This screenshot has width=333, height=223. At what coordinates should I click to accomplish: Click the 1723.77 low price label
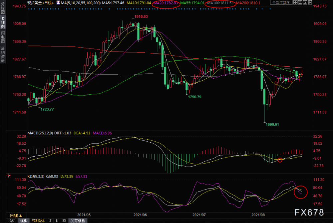pos(47,110)
